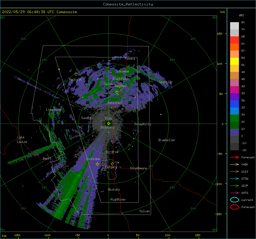The width and height of the screenshot is (256, 239).
Task: Click the red forecast arrow in legend
Action: click(x=234, y=157)
